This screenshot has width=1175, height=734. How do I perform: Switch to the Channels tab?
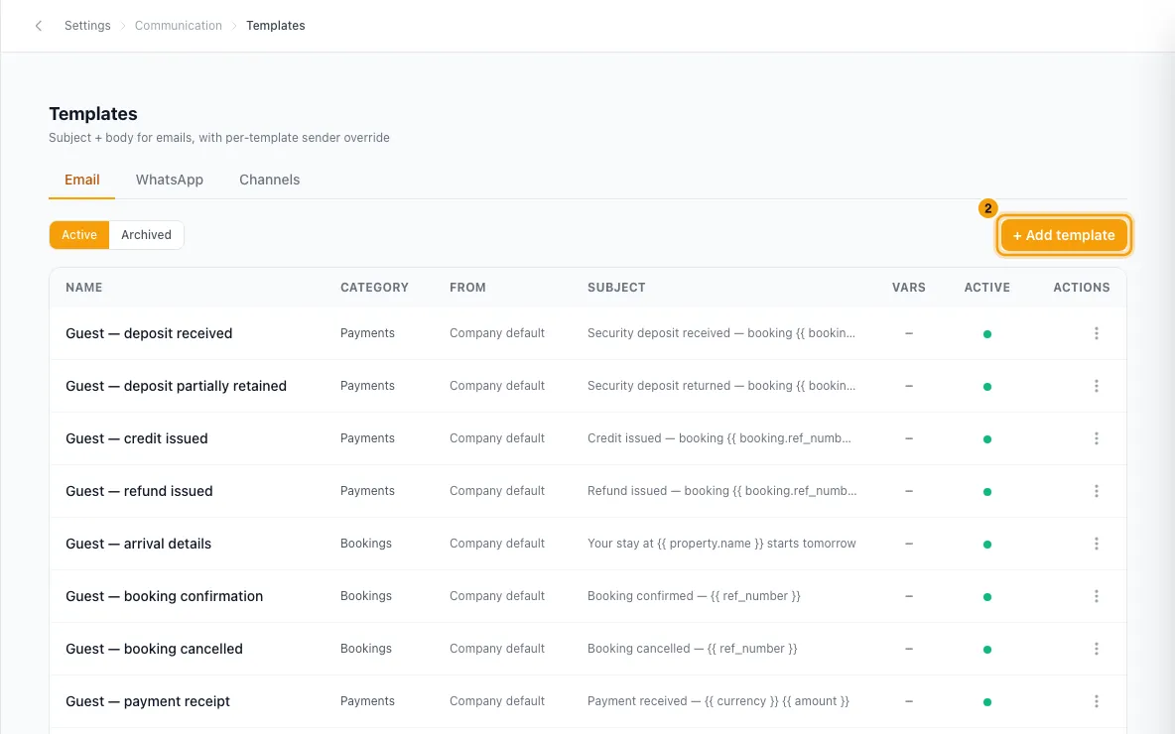(x=269, y=180)
